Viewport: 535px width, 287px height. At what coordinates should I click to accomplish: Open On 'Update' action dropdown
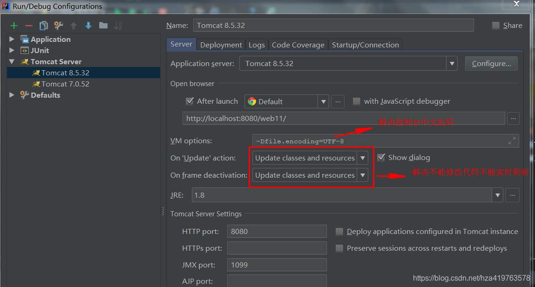click(362, 158)
